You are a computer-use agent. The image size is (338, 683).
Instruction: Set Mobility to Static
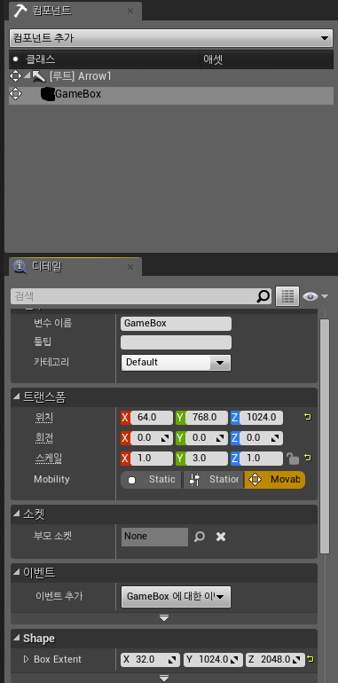(x=151, y=480)
